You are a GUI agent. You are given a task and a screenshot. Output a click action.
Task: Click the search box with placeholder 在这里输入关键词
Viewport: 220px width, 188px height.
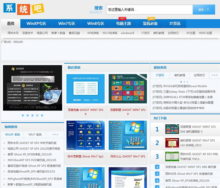[x=149, y=9]
